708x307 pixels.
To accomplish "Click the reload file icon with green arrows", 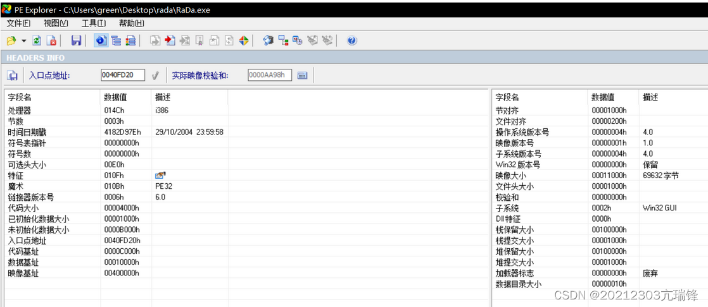I will pyautogui.click(x=37, y=41).
